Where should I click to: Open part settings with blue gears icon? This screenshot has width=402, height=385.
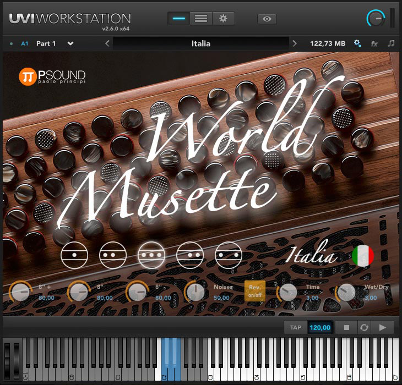tap(357, 43)
